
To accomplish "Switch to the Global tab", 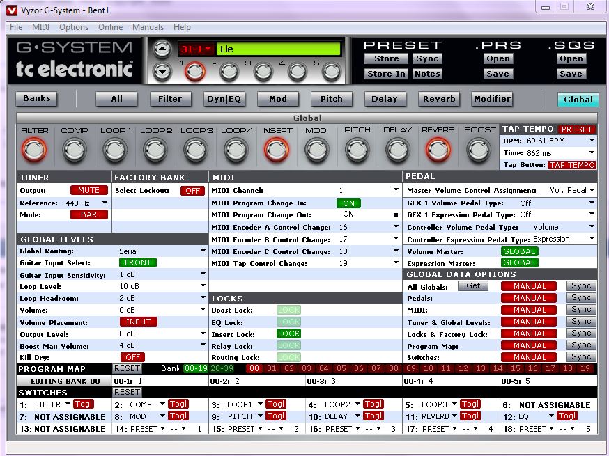I will (x=578, y=100).
